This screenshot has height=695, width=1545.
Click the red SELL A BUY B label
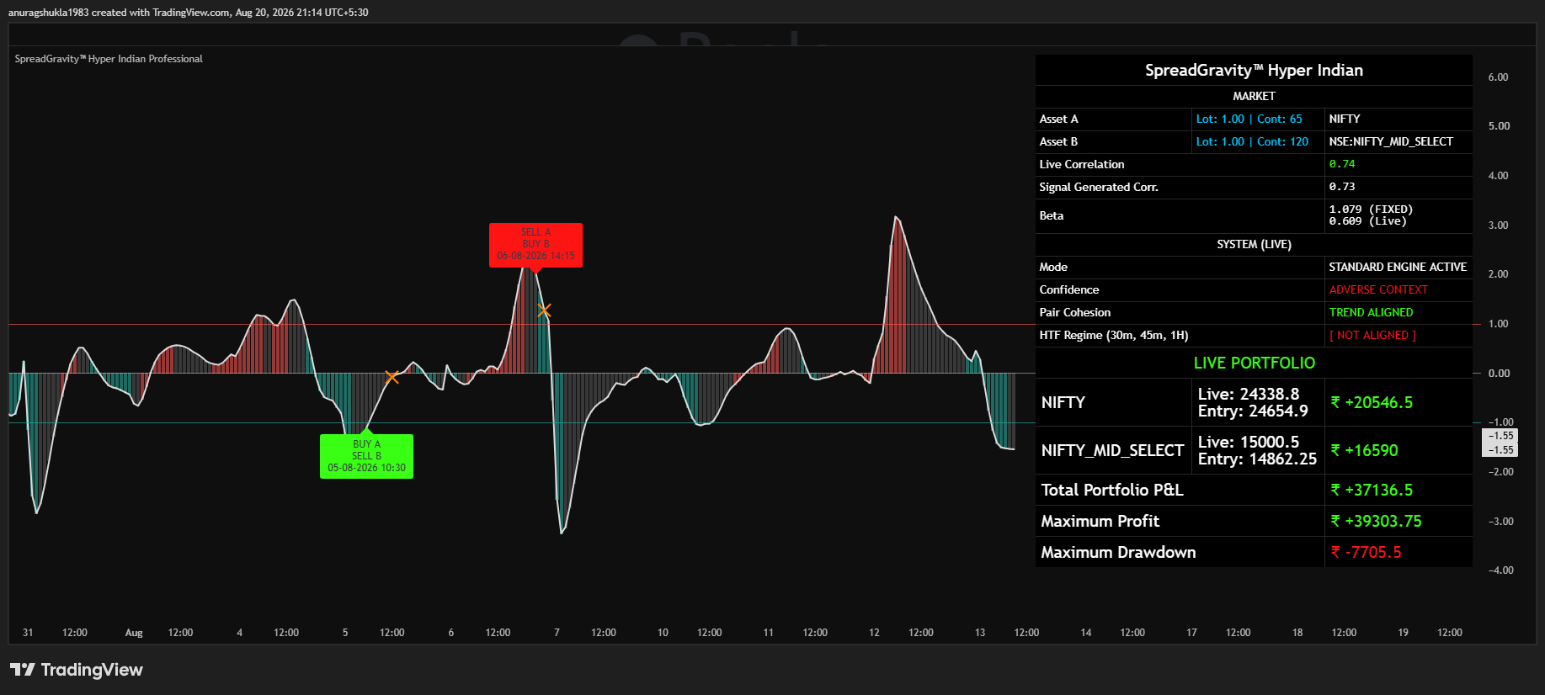coord(535,245)
